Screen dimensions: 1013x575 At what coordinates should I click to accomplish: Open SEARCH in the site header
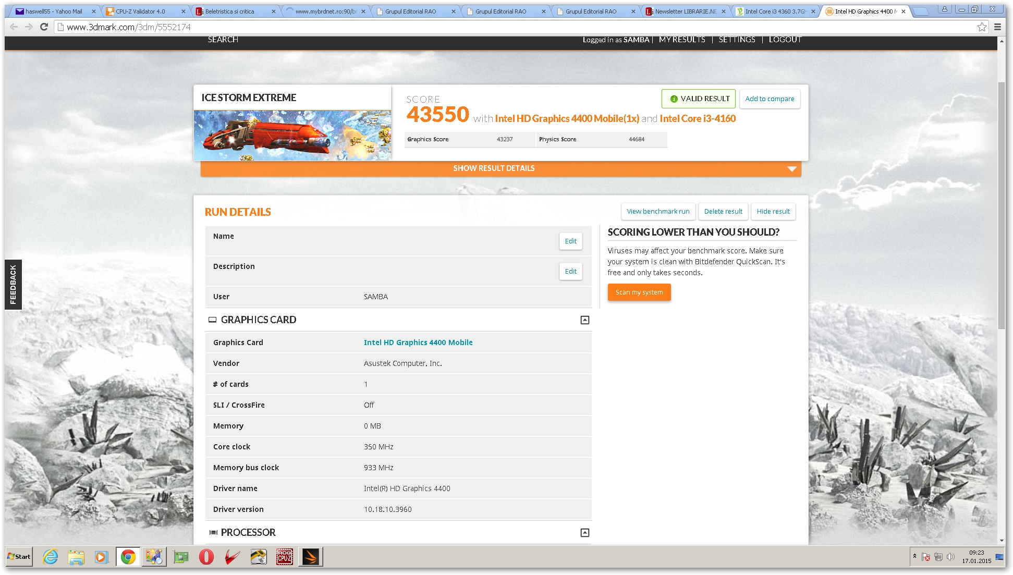(223, 40)
